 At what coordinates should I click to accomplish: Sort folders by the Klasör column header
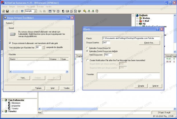click(29, 59)
